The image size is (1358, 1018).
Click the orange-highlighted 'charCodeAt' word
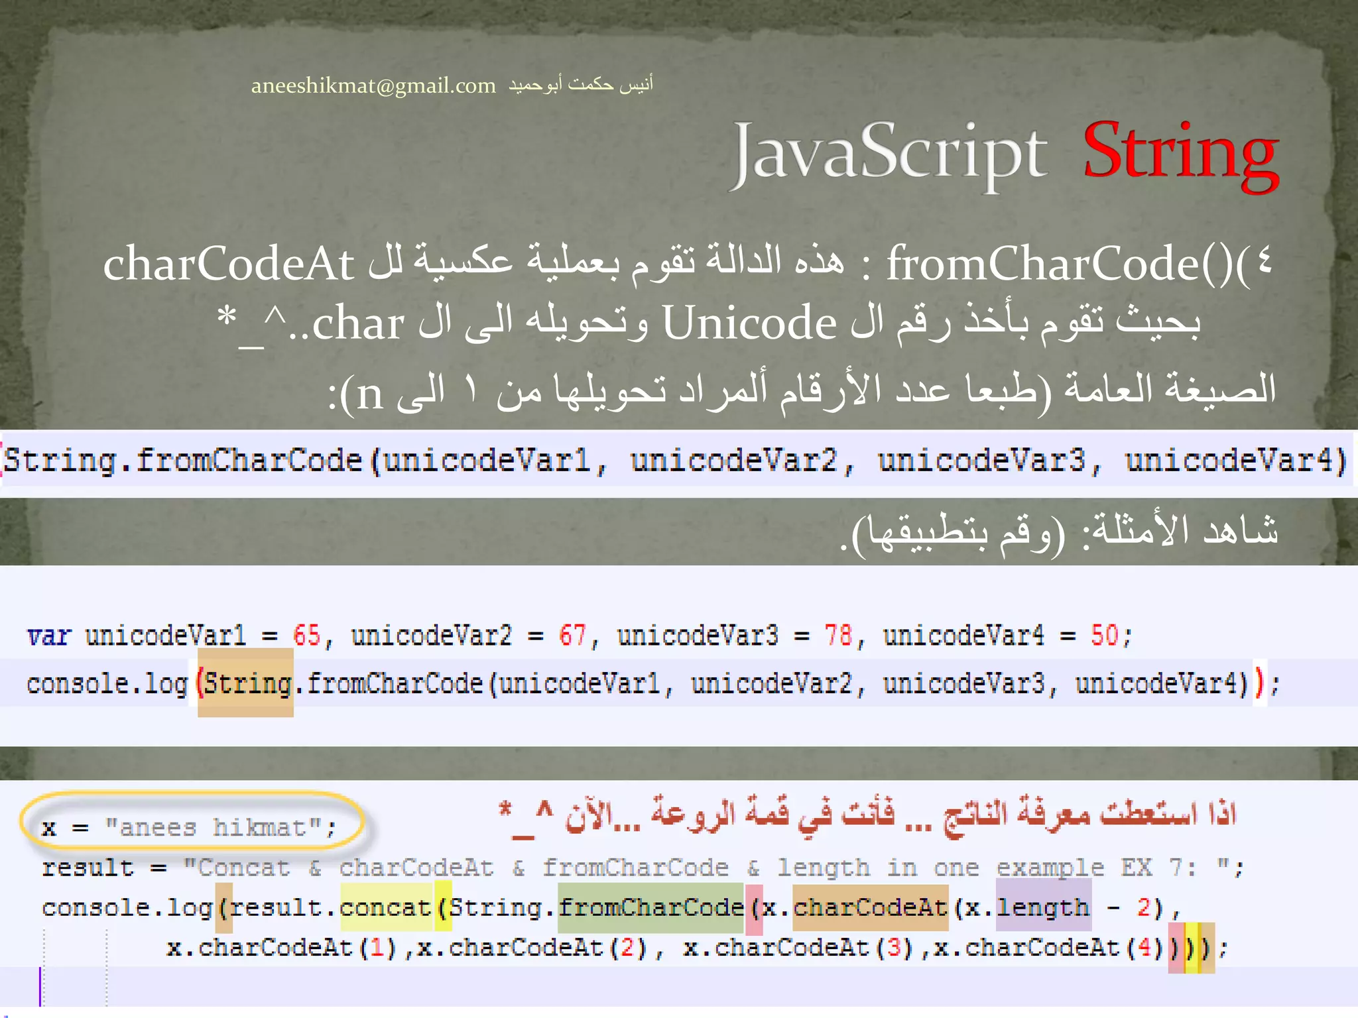(x=870, y=907)
